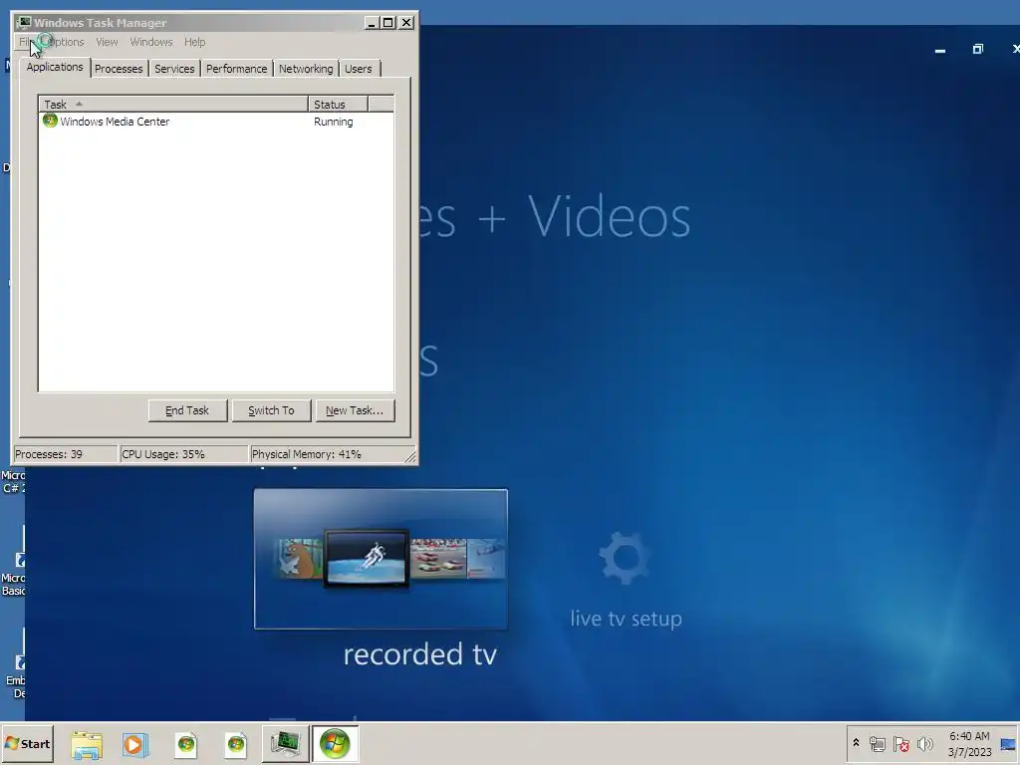Open recorded tv in Media Center
This screenshot has width=1020, height=765.
[381, 559]
